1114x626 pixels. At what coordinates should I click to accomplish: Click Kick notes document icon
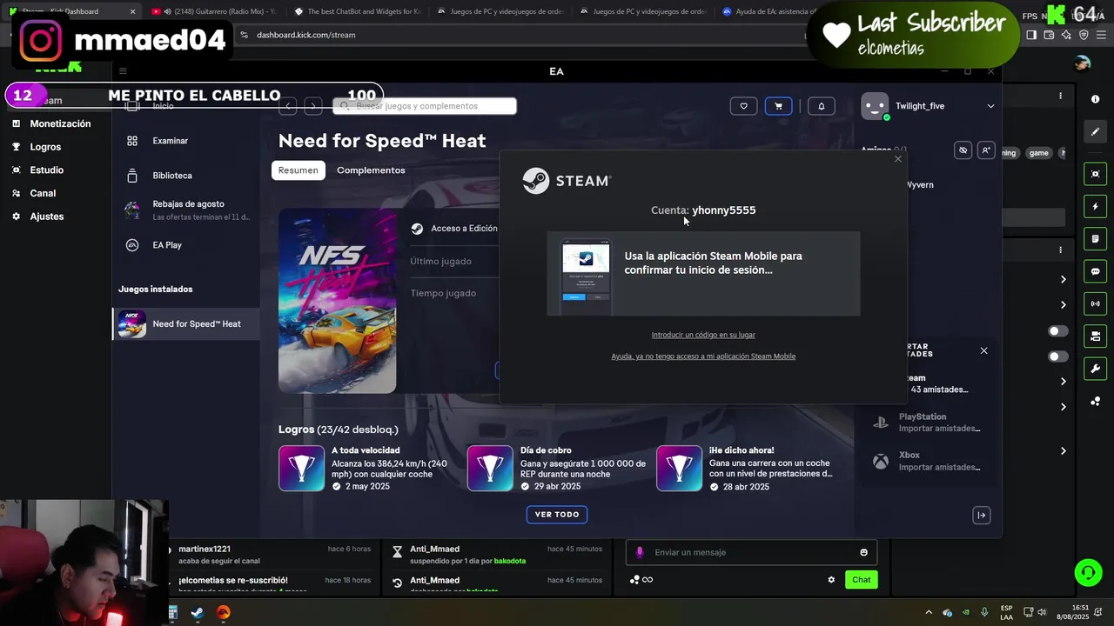1095,239
